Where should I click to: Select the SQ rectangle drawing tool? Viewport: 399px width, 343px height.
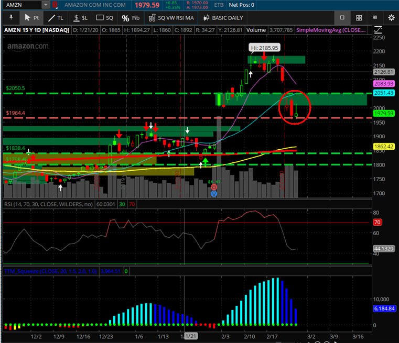click(x=104, y=18)
